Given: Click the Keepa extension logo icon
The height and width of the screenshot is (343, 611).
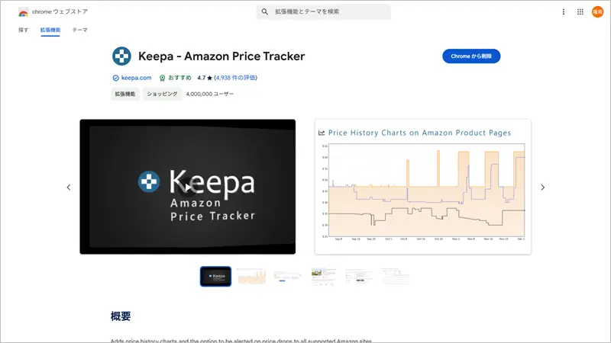Looking at the screenshot, I should pos(121,56).
